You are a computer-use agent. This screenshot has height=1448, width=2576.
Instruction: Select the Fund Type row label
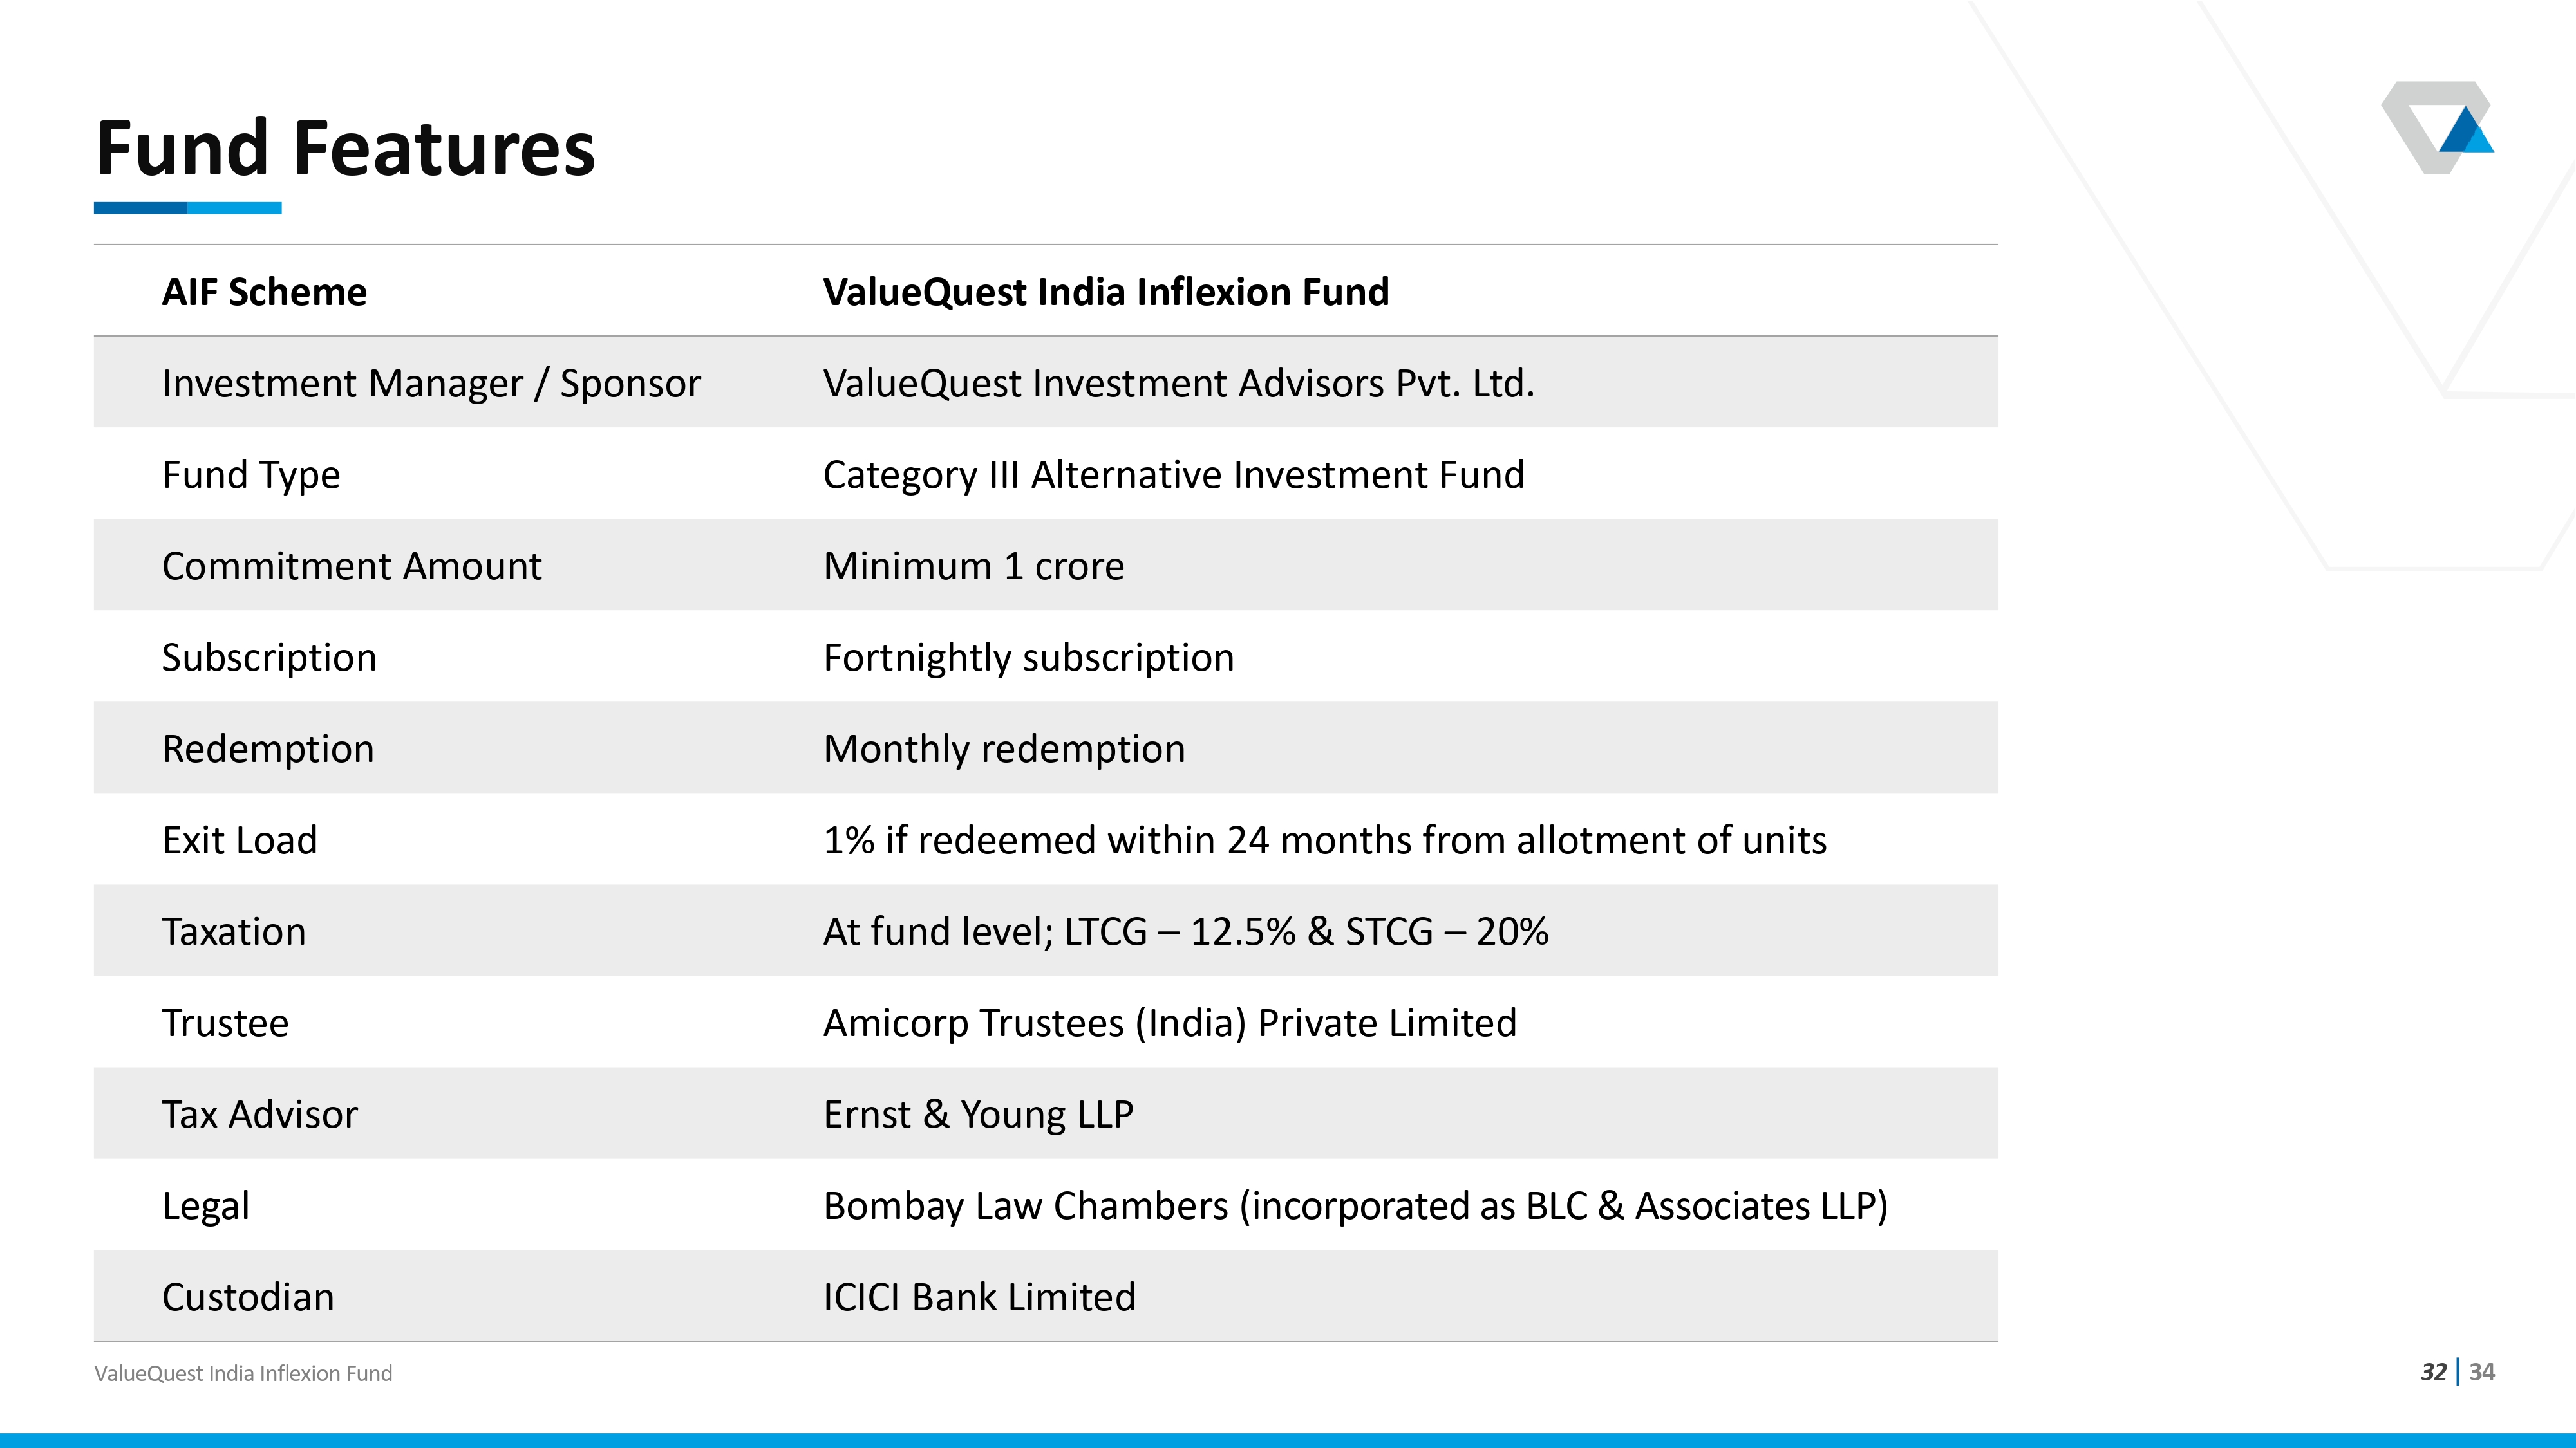pyautogui.click(x=251, y=476)
